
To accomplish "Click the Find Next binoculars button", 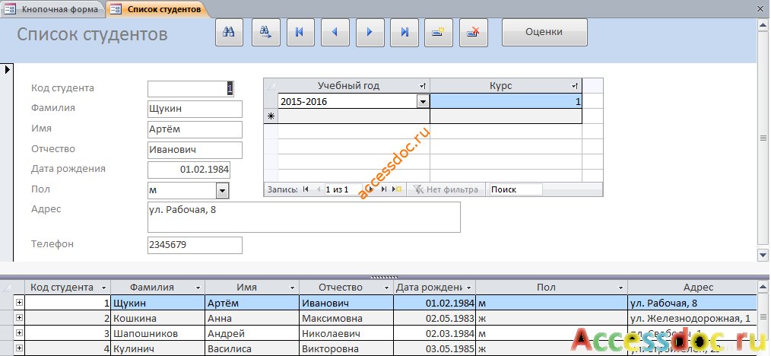I will coord(266,33).
